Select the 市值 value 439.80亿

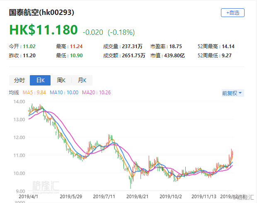coord(175,56)
